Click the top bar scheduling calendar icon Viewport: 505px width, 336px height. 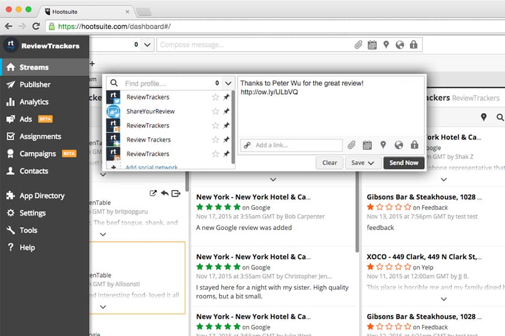coord(372,45)
